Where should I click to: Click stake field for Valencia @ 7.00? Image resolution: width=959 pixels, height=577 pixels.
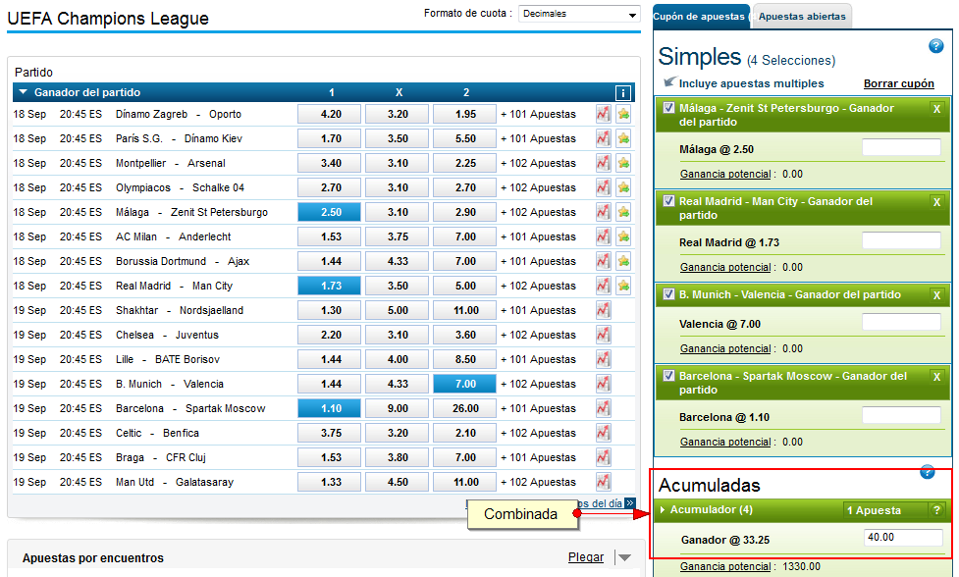pyautogui.click(x=901, y=322)
